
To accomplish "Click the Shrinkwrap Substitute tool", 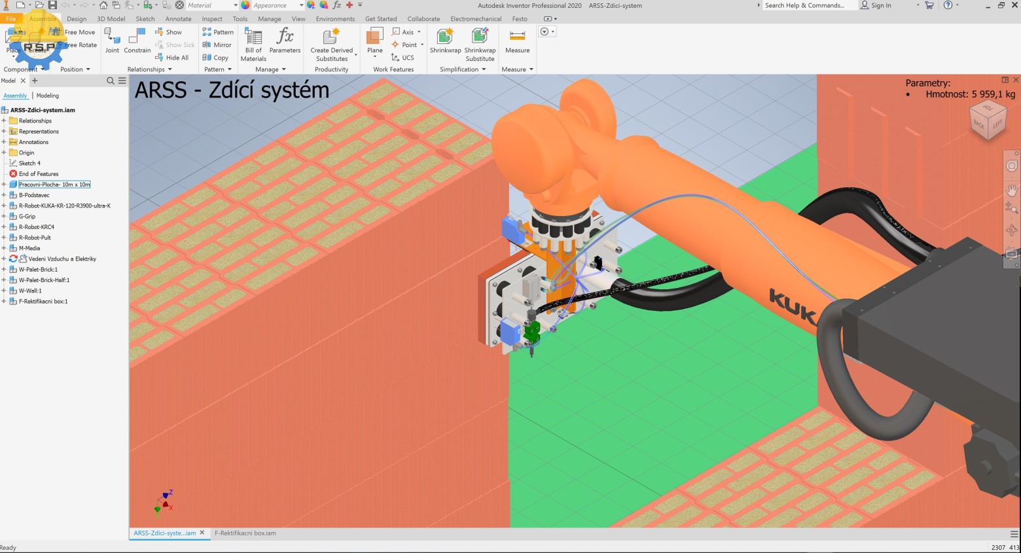I will click(480, 45).
